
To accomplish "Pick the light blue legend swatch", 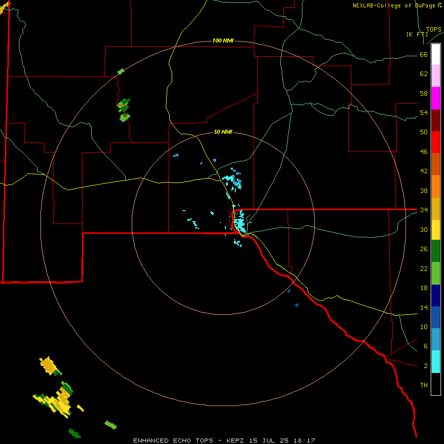I will point(436,339).
